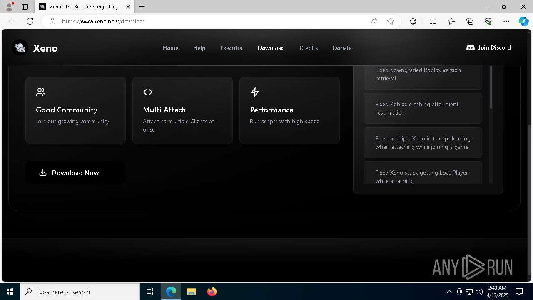
Task: Click 'Join our growing community' text
Action: (x=72, y=121)
